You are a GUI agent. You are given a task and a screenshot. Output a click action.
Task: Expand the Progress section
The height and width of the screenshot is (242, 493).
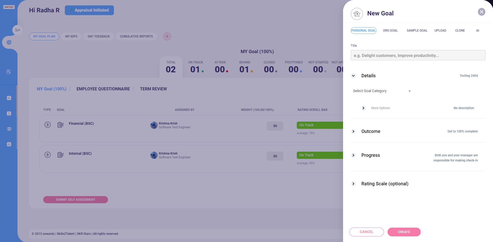353,155
